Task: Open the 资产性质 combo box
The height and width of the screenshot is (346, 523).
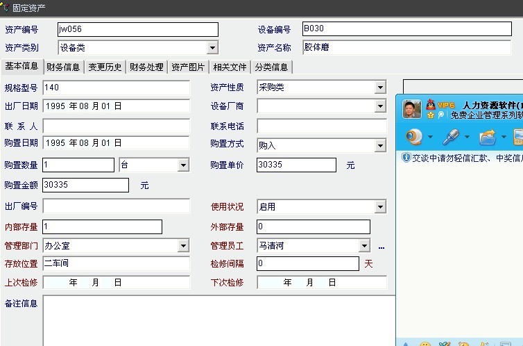Action: 380,88
